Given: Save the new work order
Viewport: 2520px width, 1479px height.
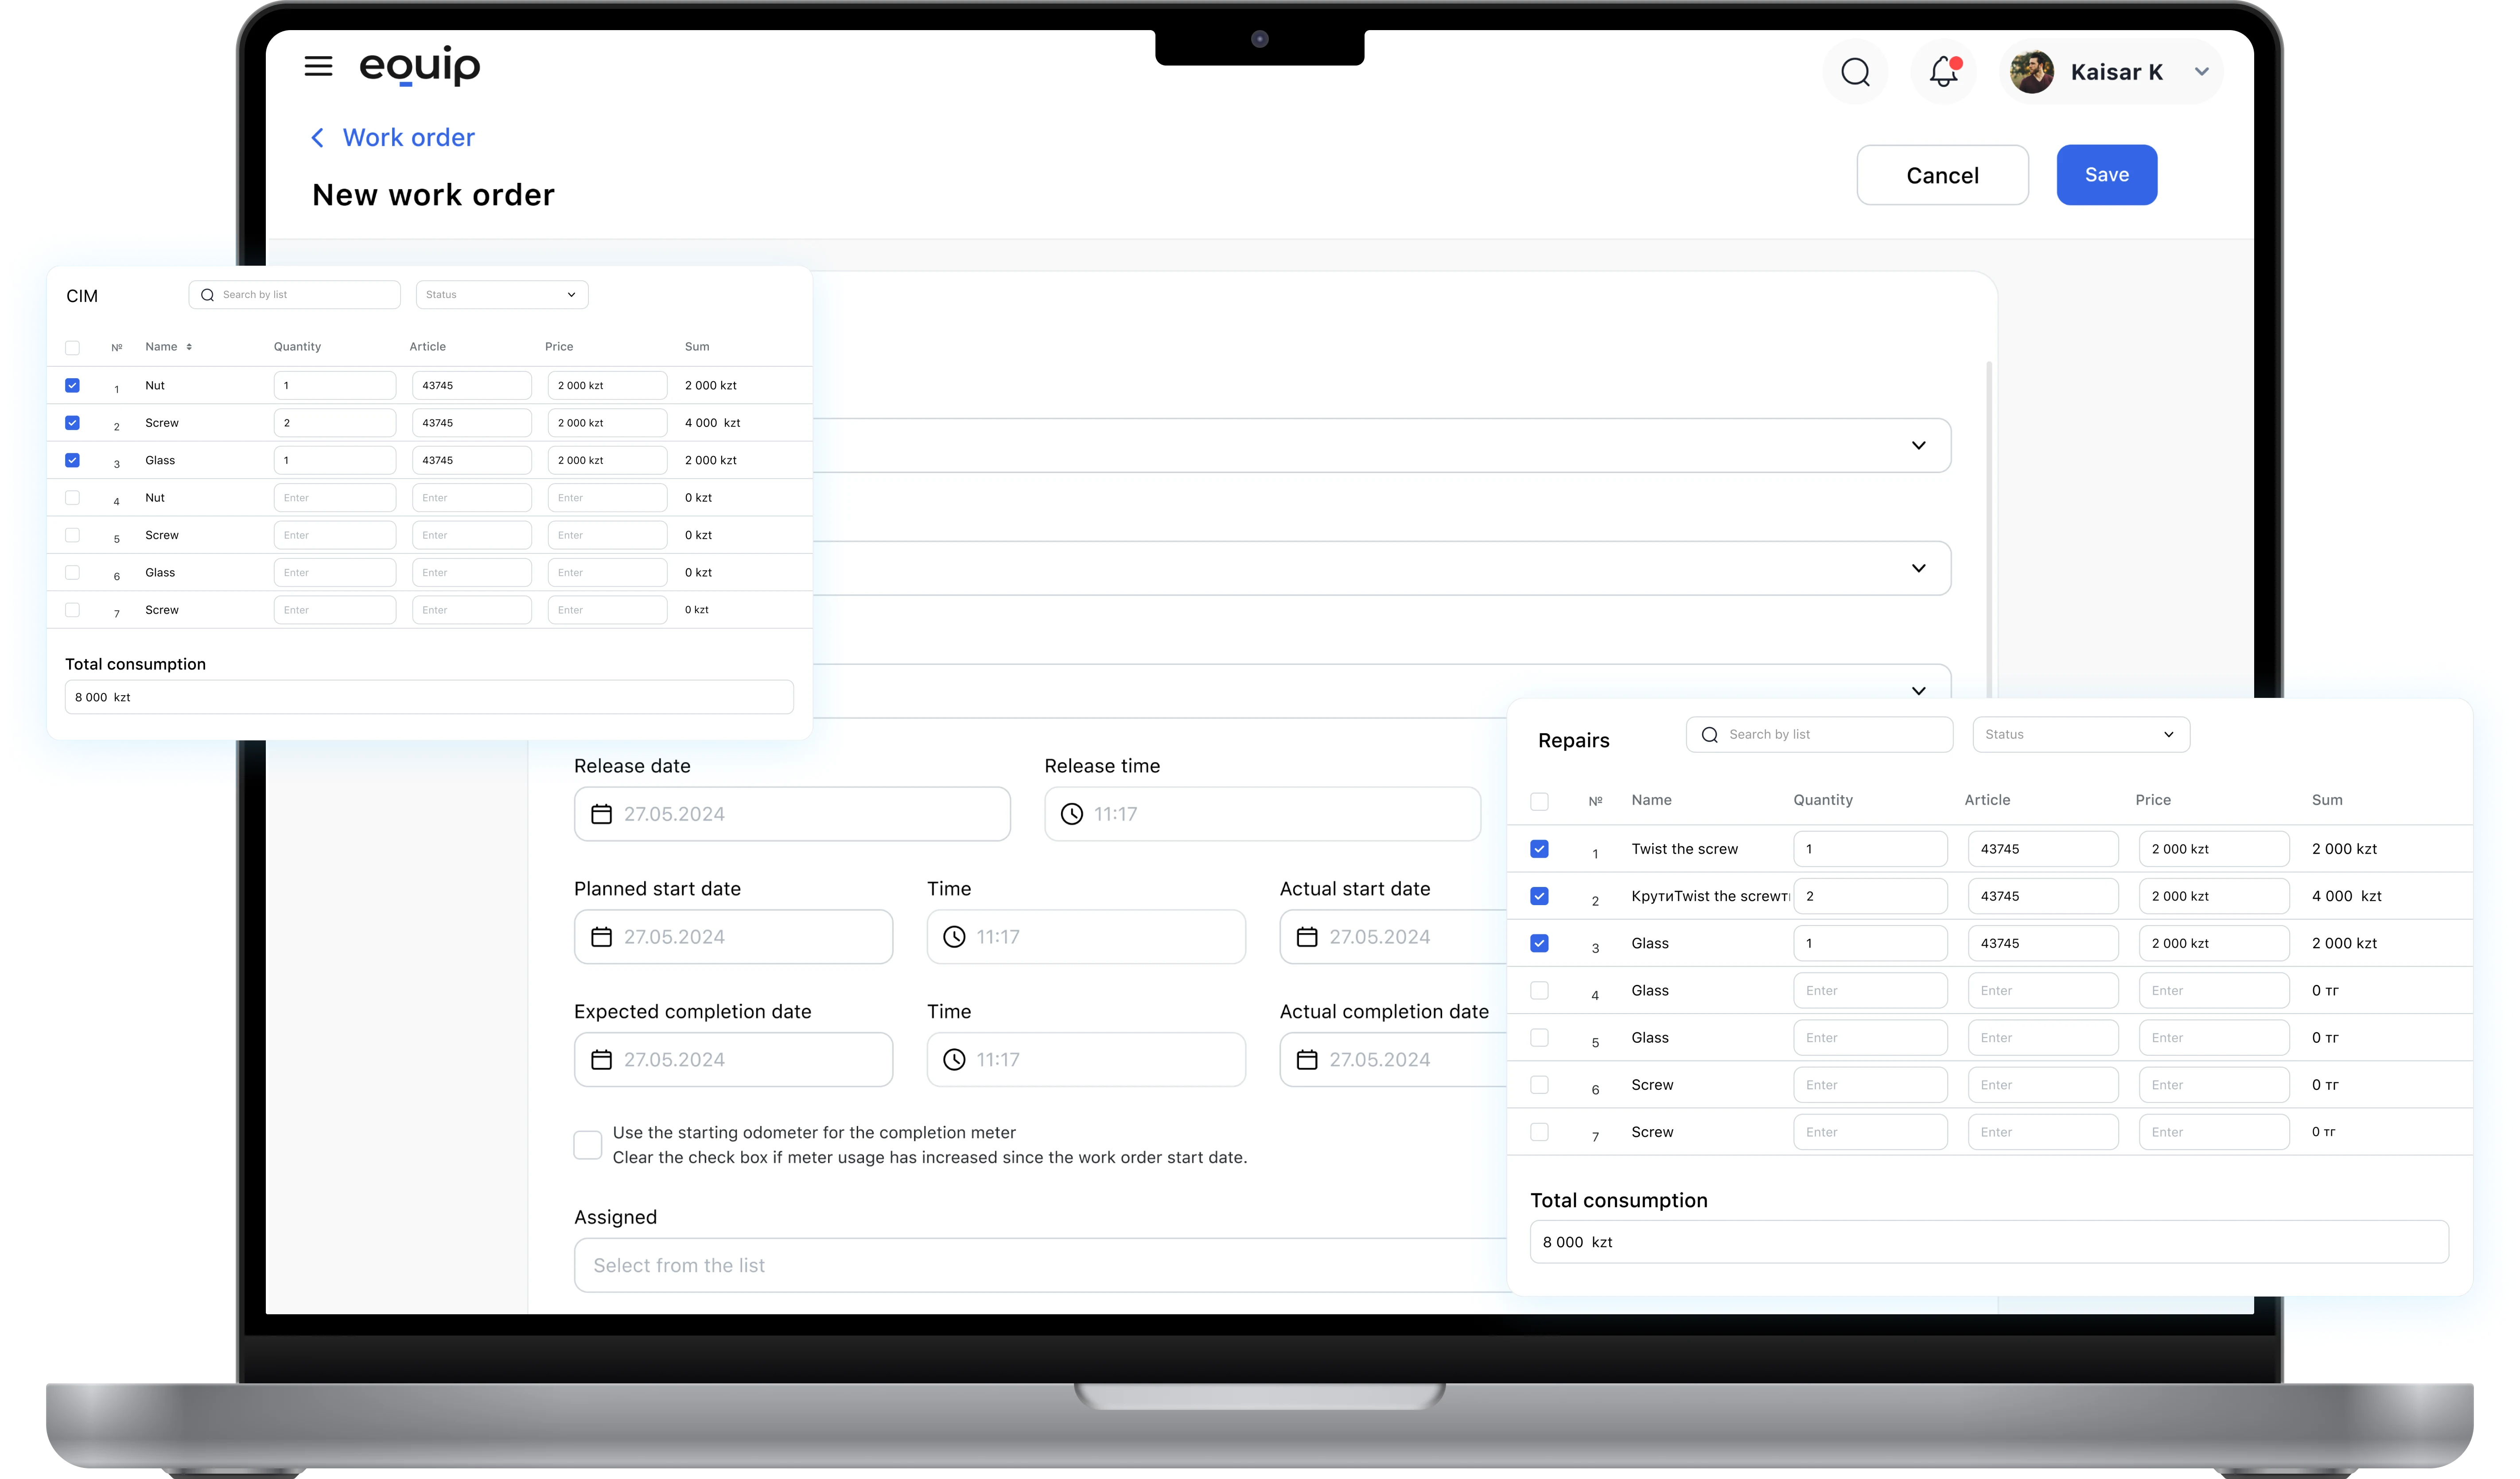Looking at the screenshot, I should point(2106,175).
